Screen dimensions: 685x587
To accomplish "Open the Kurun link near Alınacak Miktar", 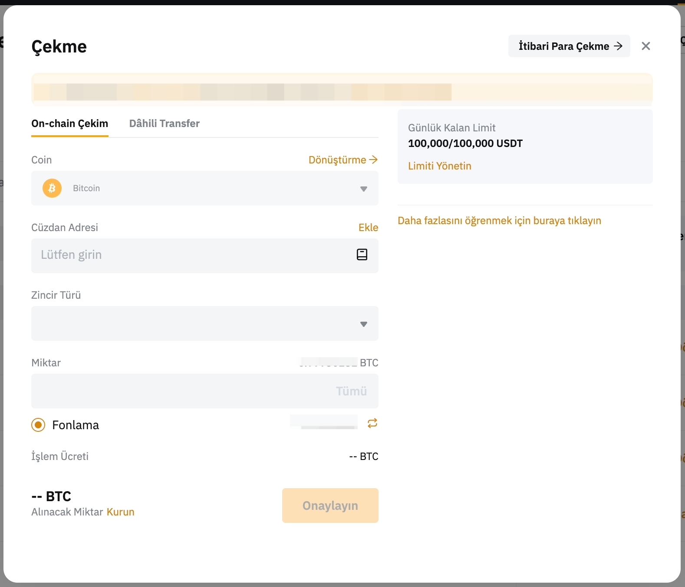I will pyautogui.click(x=120, y=512).
